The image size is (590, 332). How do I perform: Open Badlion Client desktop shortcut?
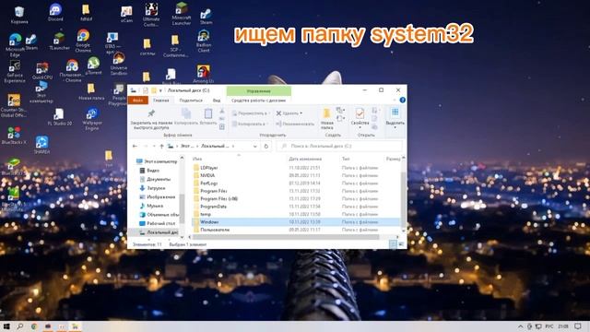click(x=203, y=41)
